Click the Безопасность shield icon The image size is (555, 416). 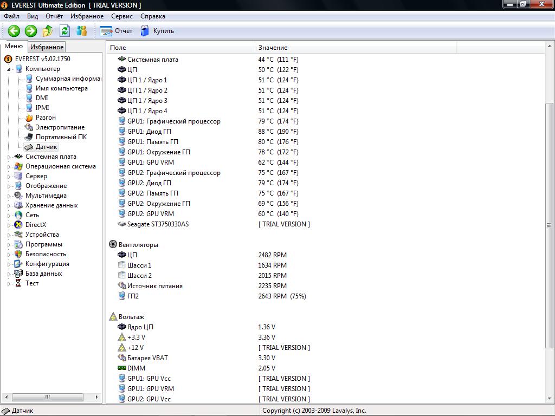[18, 254]
